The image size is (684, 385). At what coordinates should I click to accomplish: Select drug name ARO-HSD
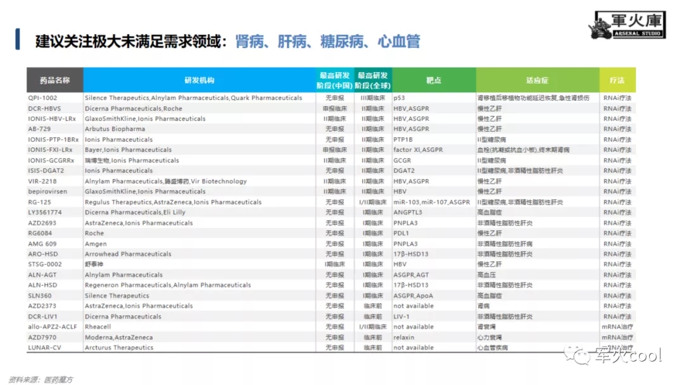point(43,254)
